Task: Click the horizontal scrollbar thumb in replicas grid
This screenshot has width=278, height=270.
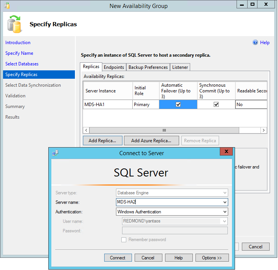Action: 164,130
